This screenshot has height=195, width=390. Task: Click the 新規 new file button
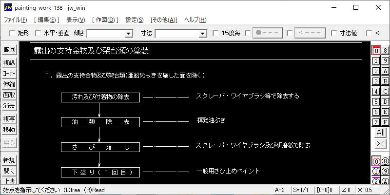click(9, 160)
